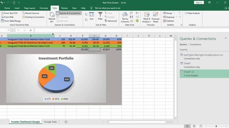The height and width of the screenshot is (128, 229).
Task: Click From Web data source
Action: point(7,17)
